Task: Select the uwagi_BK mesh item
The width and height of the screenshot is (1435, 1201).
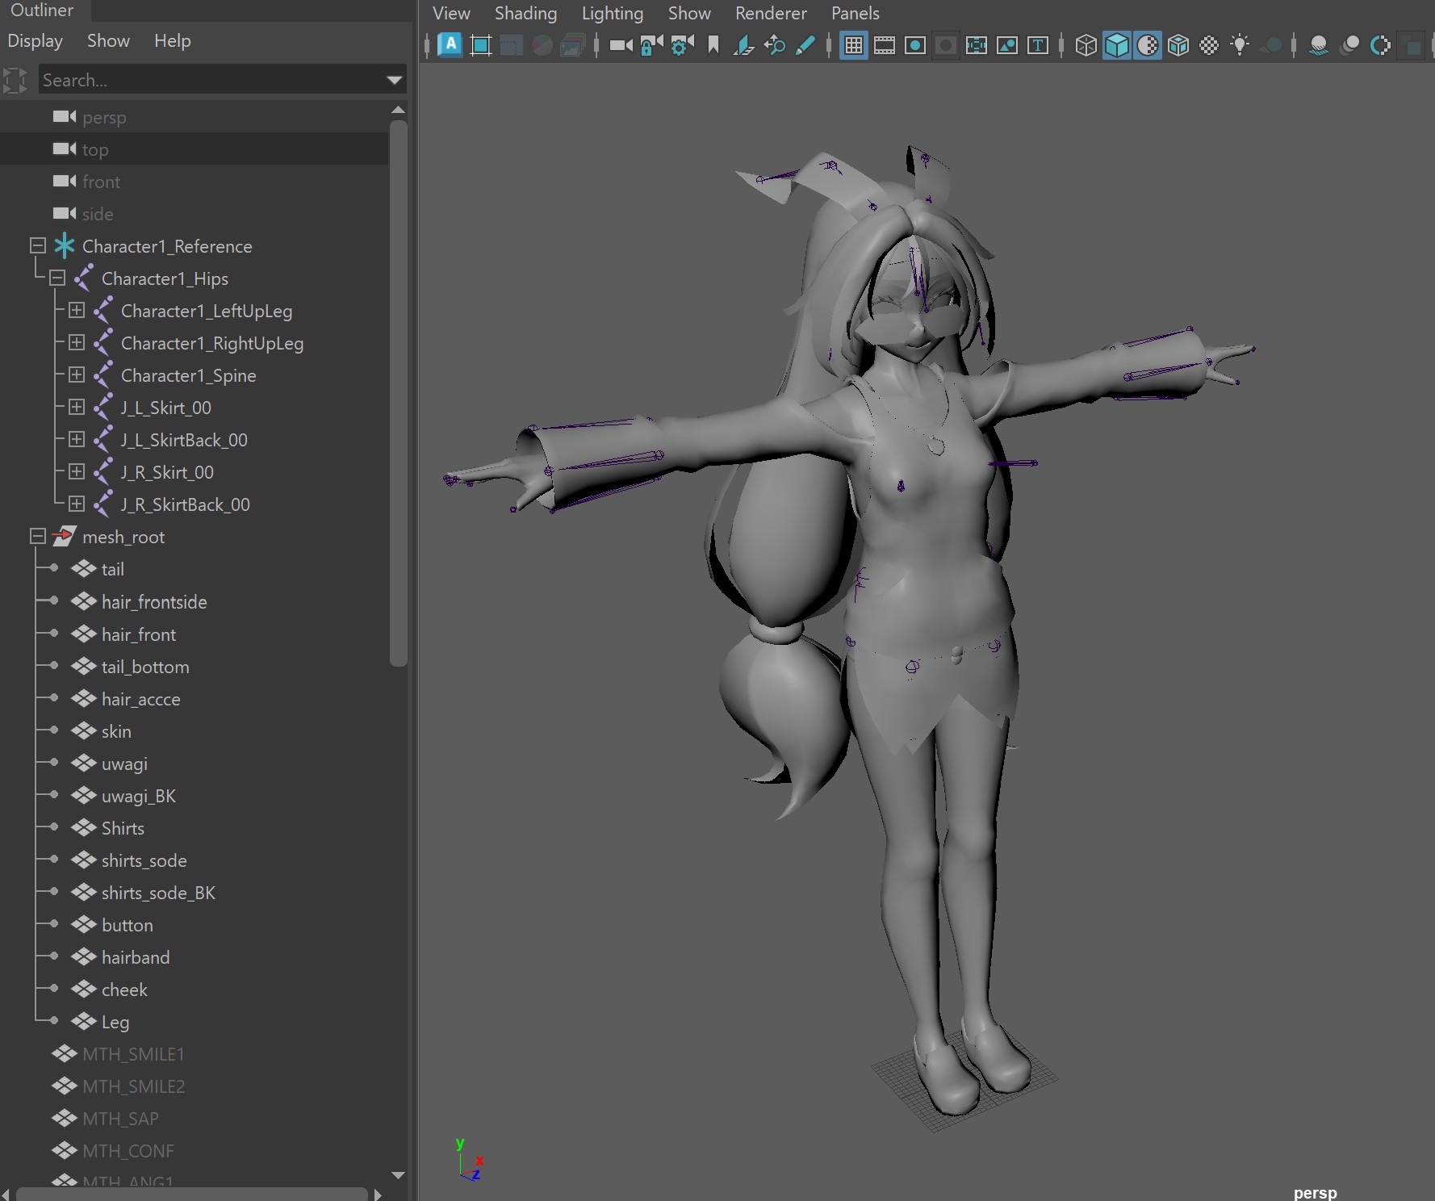Action: 138,796
